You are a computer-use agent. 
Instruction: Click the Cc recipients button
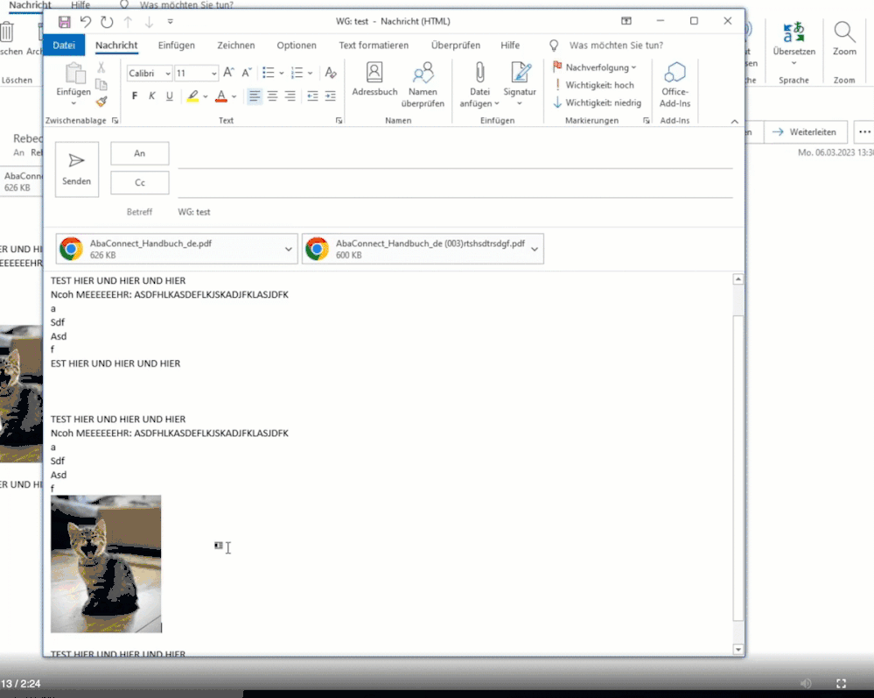(x=140, y=182)
